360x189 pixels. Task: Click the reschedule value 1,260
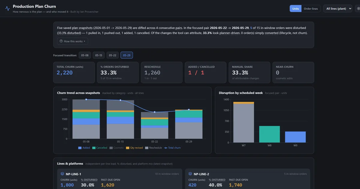point(152,73)
